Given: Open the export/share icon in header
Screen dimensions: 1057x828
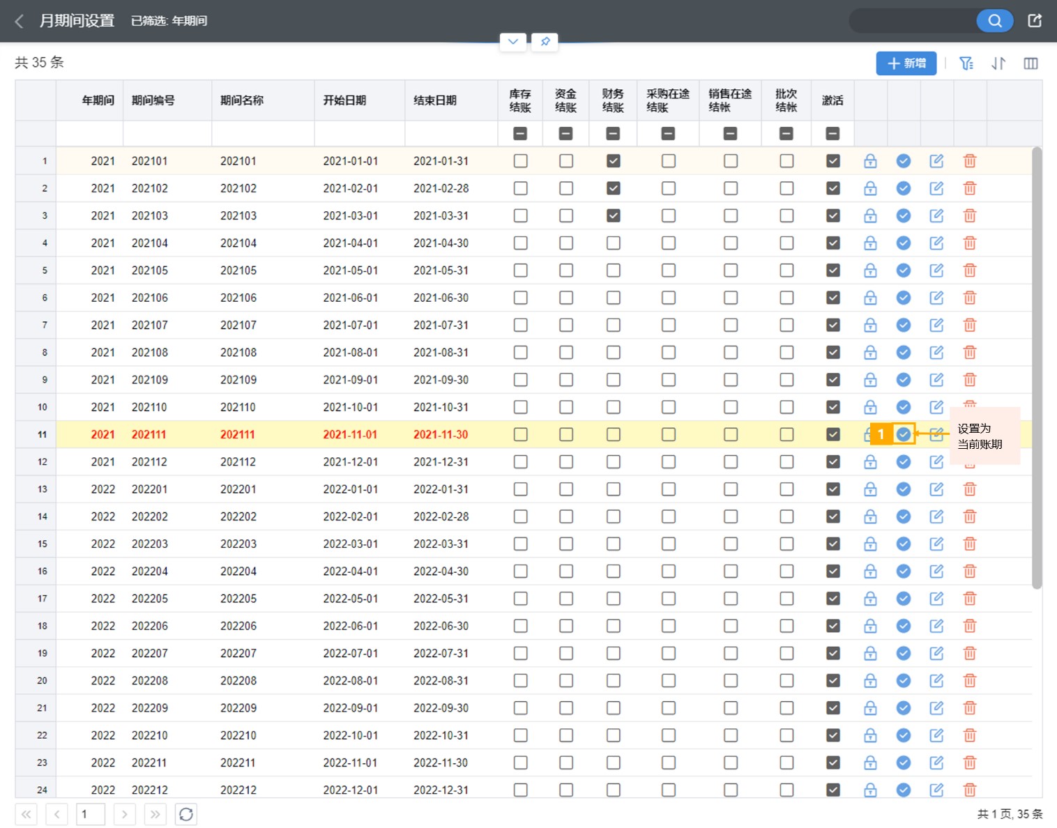Looking at the screenshot, I should point(1035,21).
